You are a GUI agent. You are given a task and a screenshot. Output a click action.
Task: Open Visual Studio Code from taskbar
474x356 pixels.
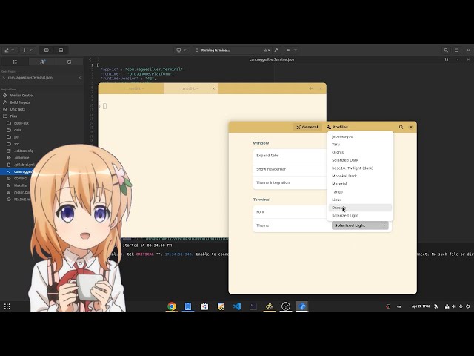click(x=237, y=306)
